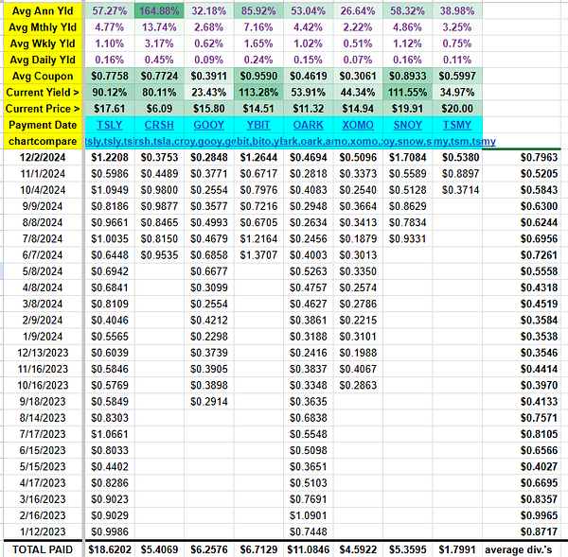This screenshot has width=568, height=557.
Task: Open the XOMO ticker link
Action: [358, 125]
